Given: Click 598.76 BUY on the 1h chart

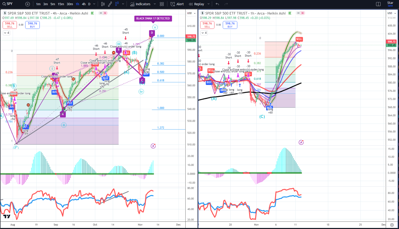Looking at the screenshot, I should pyautogui.click(x=230, y=25).
